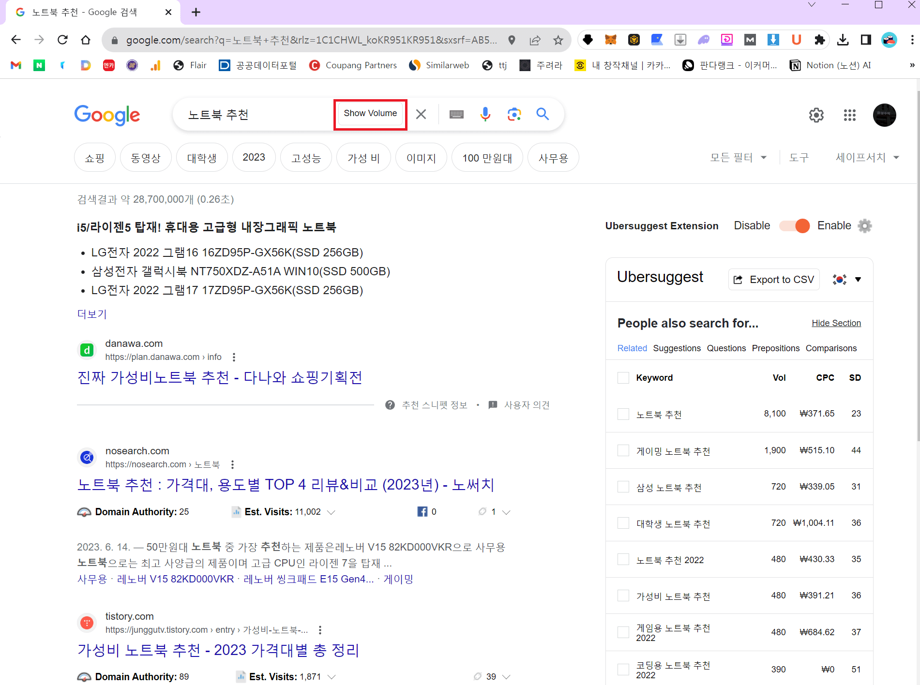Check the 노트북 추천 keyword row
This screenshot has height=685, width=920.
(x=623, y=414)
